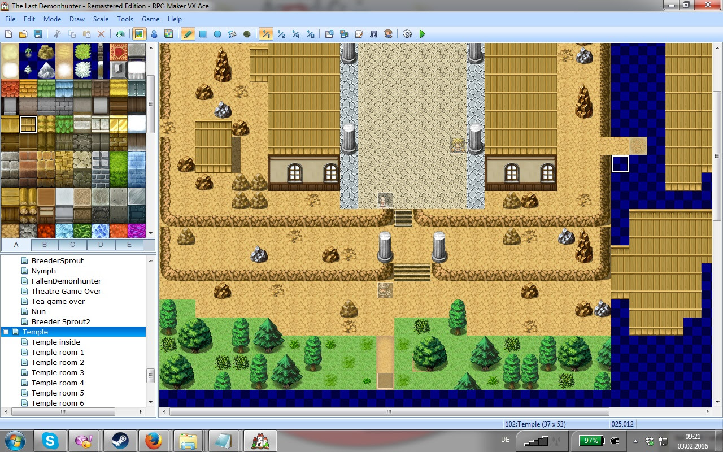Switch to Event editing mode

(x=154, y=34)
